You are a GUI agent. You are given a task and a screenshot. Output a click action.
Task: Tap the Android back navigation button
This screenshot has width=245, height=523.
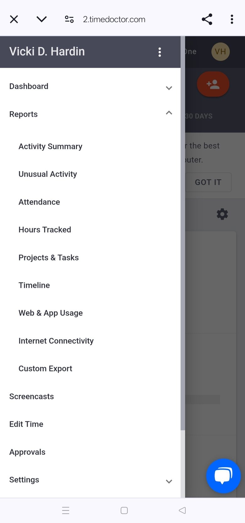[x=182, y=510]
